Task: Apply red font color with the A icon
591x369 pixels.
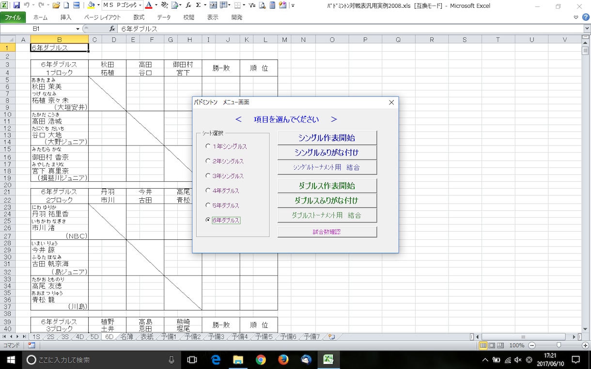Action: [148, 6]
